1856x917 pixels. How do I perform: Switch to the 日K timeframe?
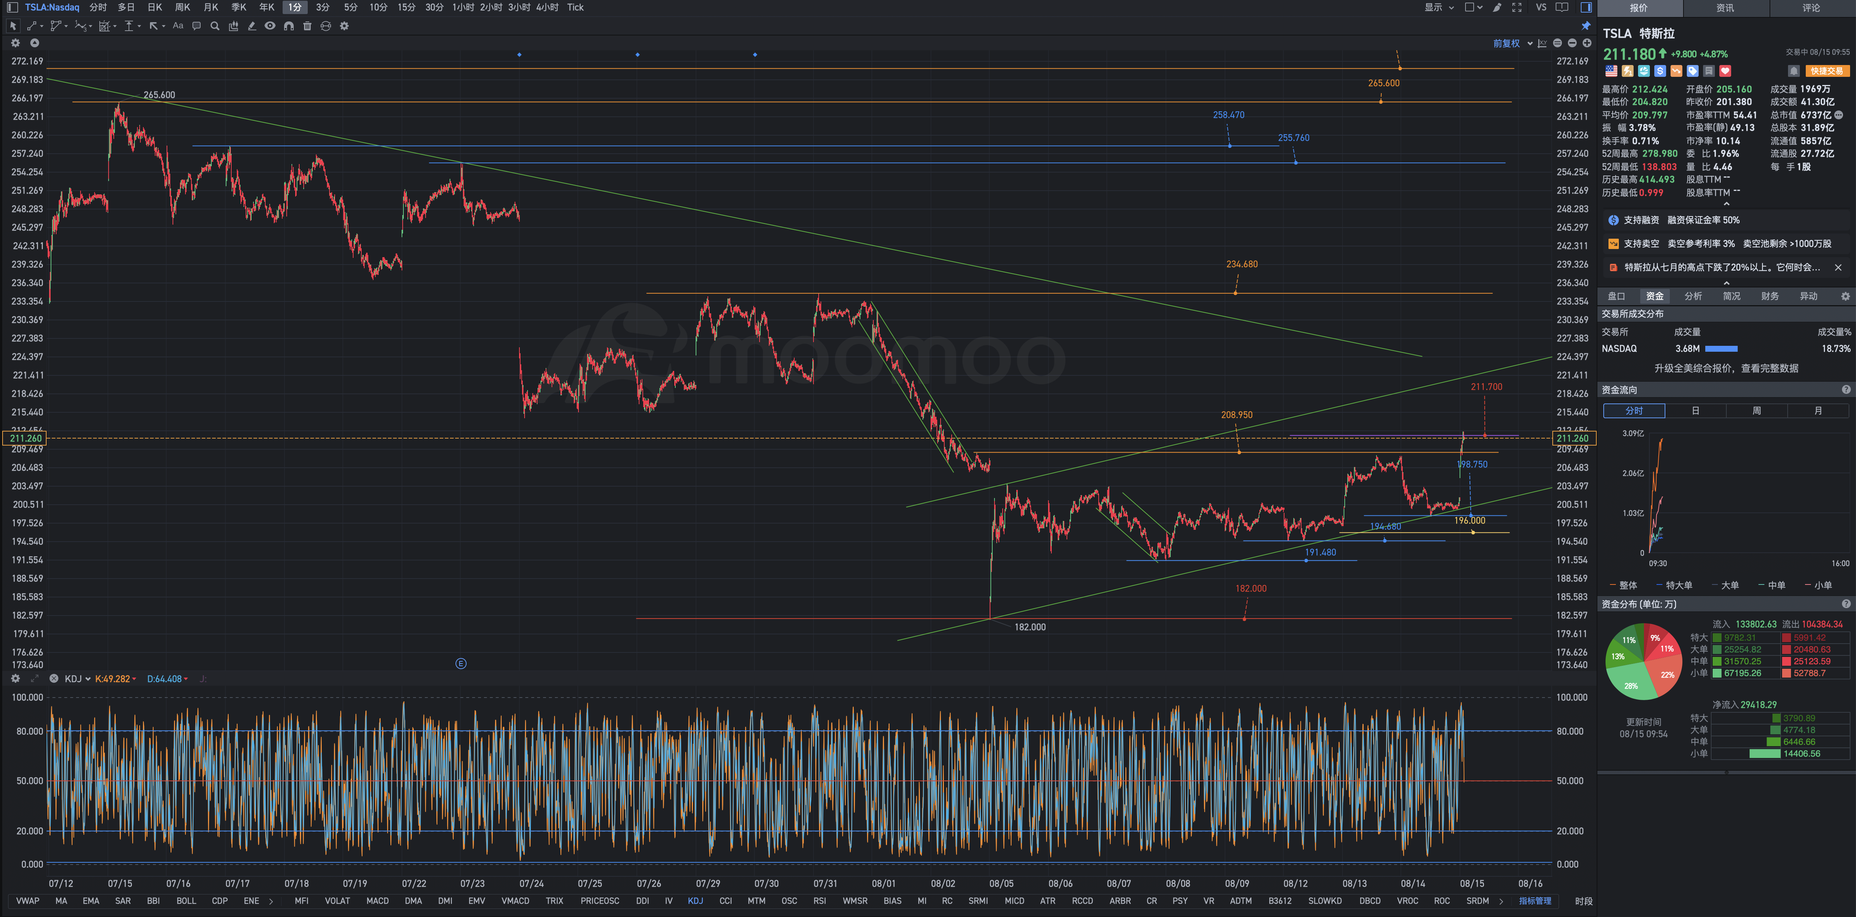(155, 7)
